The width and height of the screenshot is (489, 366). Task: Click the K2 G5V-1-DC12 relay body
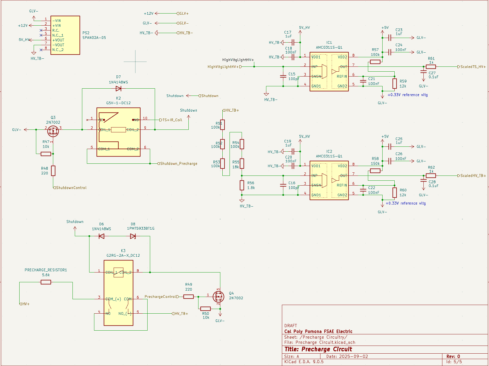(118, 132)
